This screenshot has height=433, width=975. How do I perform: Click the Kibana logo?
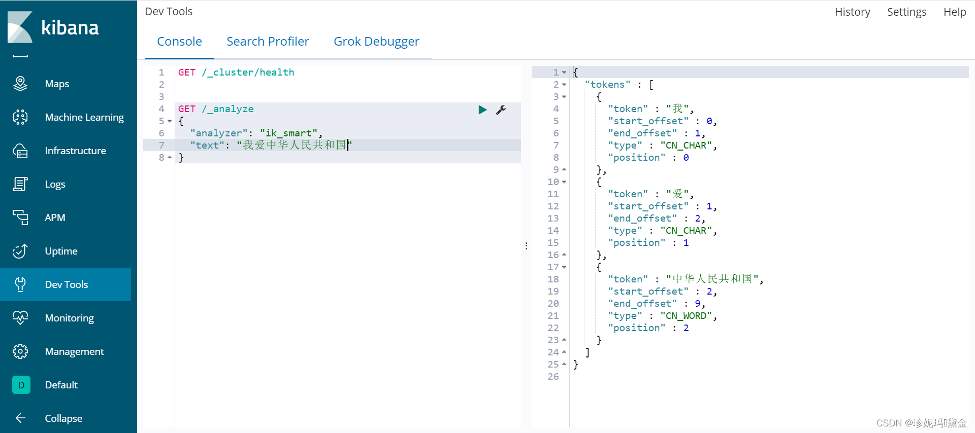tap(53, 27)
